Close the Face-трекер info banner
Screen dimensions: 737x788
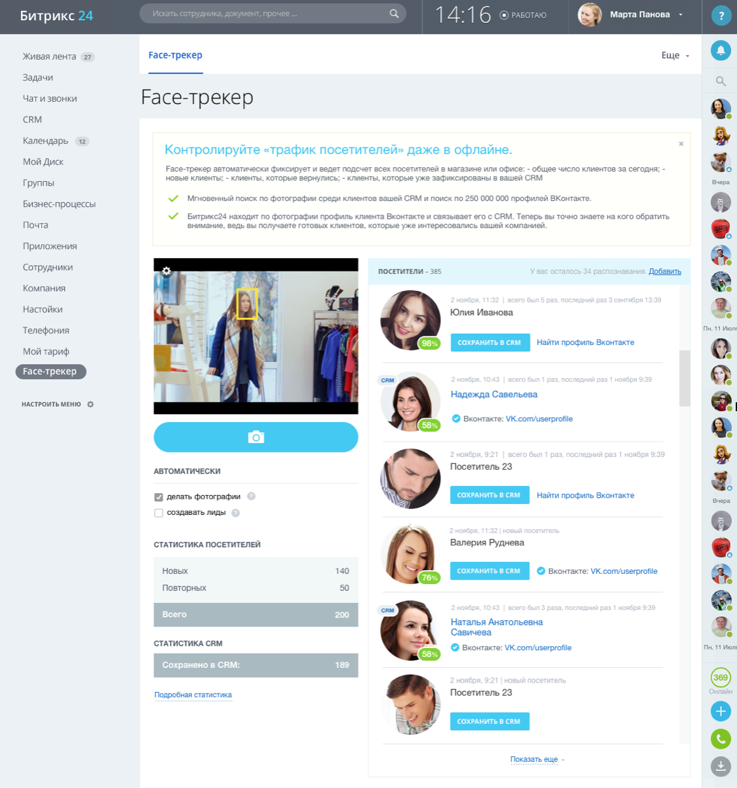(x=681, y=144)
